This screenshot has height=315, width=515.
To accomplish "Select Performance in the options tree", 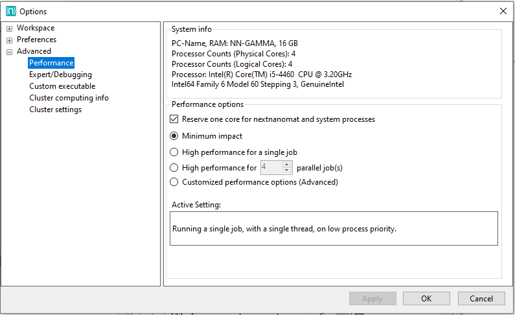I will [x=51, y=63].
